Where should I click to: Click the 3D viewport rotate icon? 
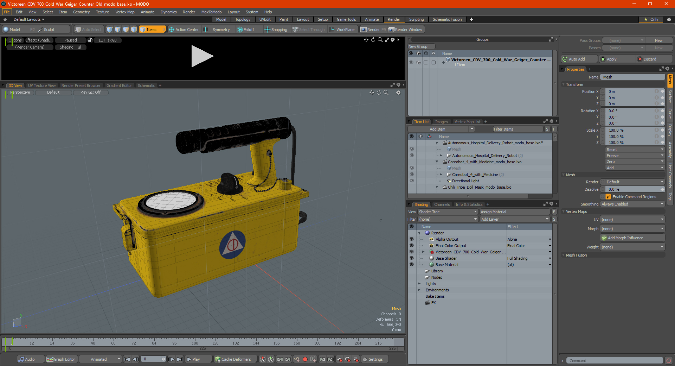click(x=379, y=93)
